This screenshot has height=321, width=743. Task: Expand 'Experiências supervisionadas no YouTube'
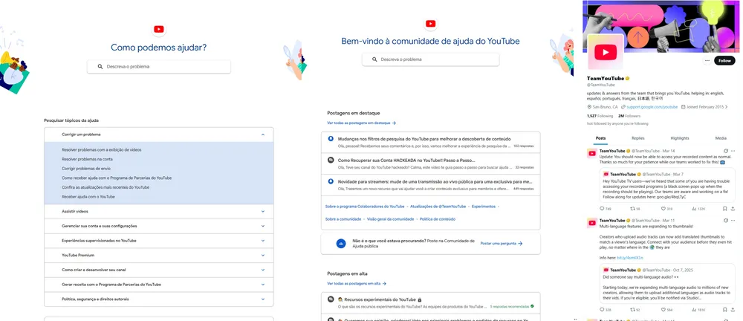[263, 241]
